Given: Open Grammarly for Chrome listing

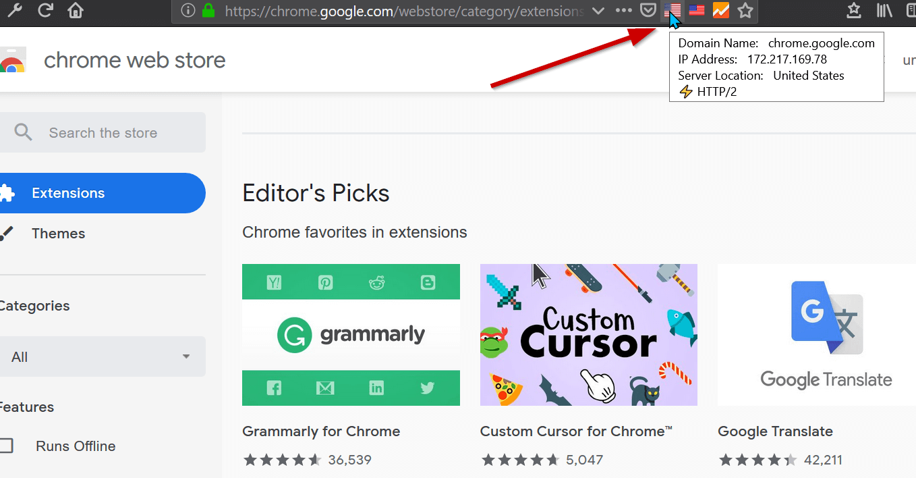Looking at the screenshot, I should (321, 431).
